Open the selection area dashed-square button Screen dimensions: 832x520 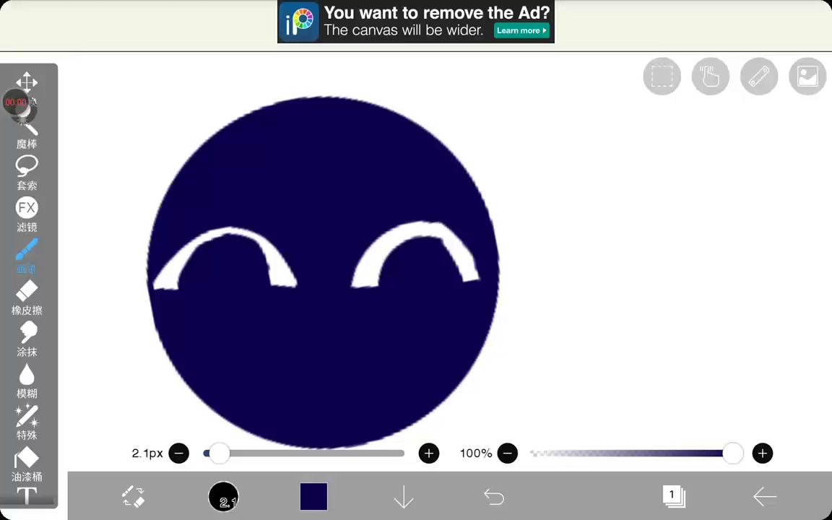point(662,77)
